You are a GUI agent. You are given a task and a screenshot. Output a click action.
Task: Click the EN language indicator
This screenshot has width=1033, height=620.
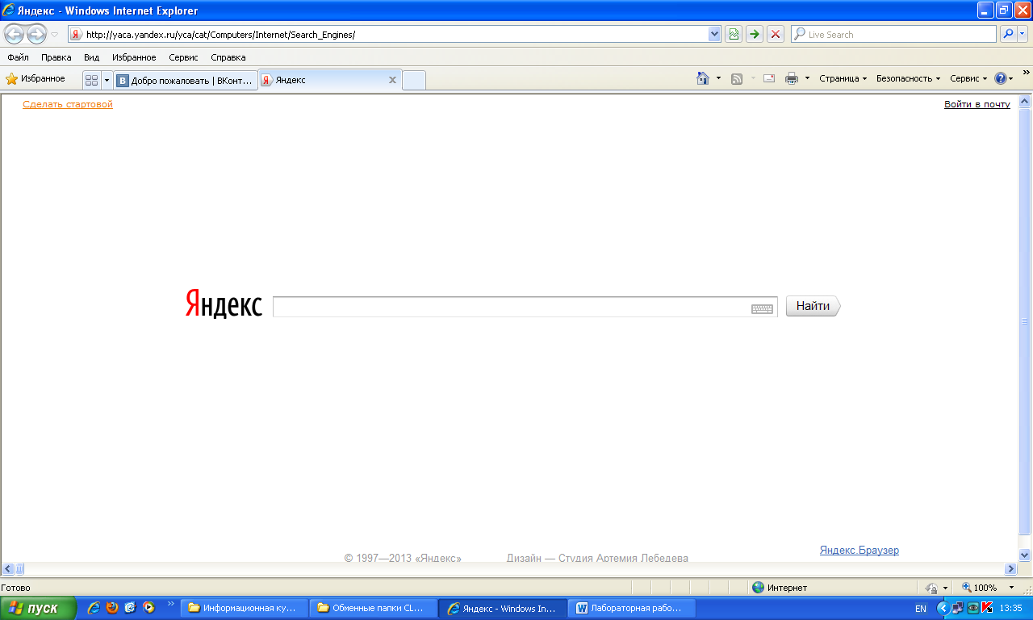coord(921,608)
